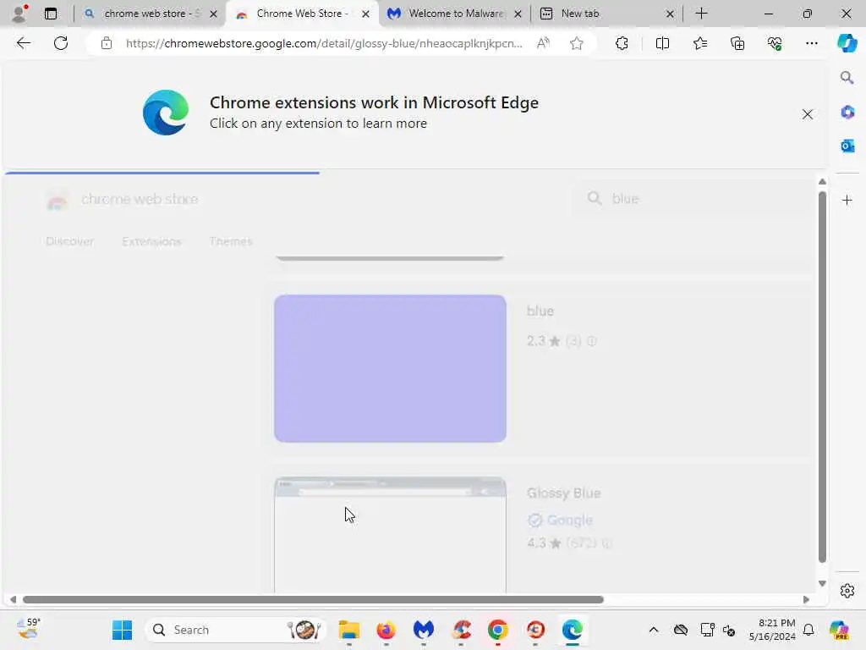
Task: Click the scroll right arrow
Action: 806,600
